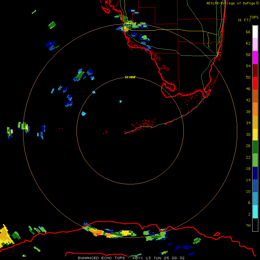Click the legend value '26'
This screenshot has width=260, height=260.
(x=248, y=146)
